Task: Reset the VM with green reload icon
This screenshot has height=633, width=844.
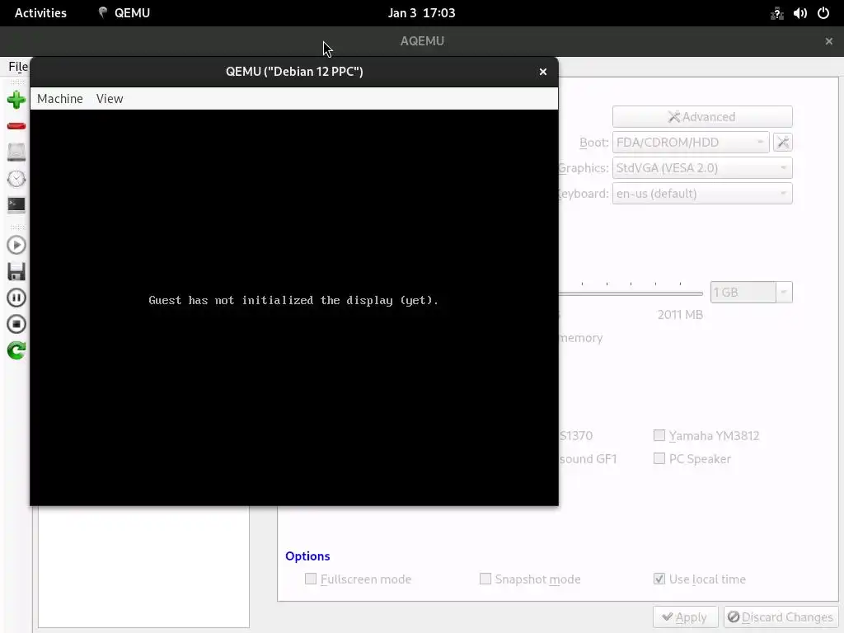Action: coord(16,350)
